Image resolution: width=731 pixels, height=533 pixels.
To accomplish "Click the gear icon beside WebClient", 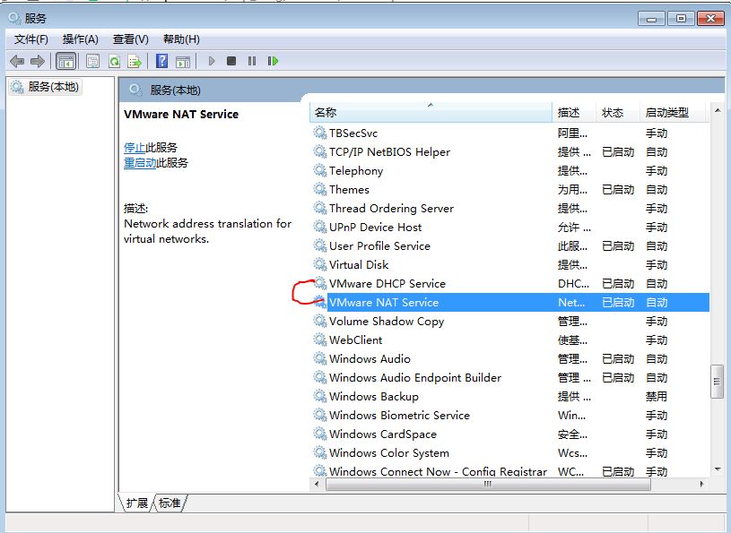I will point(320,340).
